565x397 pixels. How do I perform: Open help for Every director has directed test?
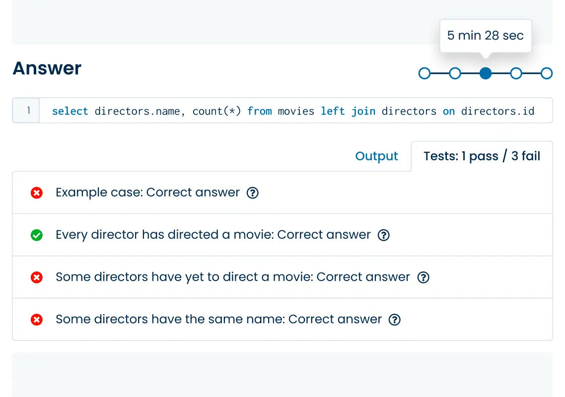[x=383, y=235]
